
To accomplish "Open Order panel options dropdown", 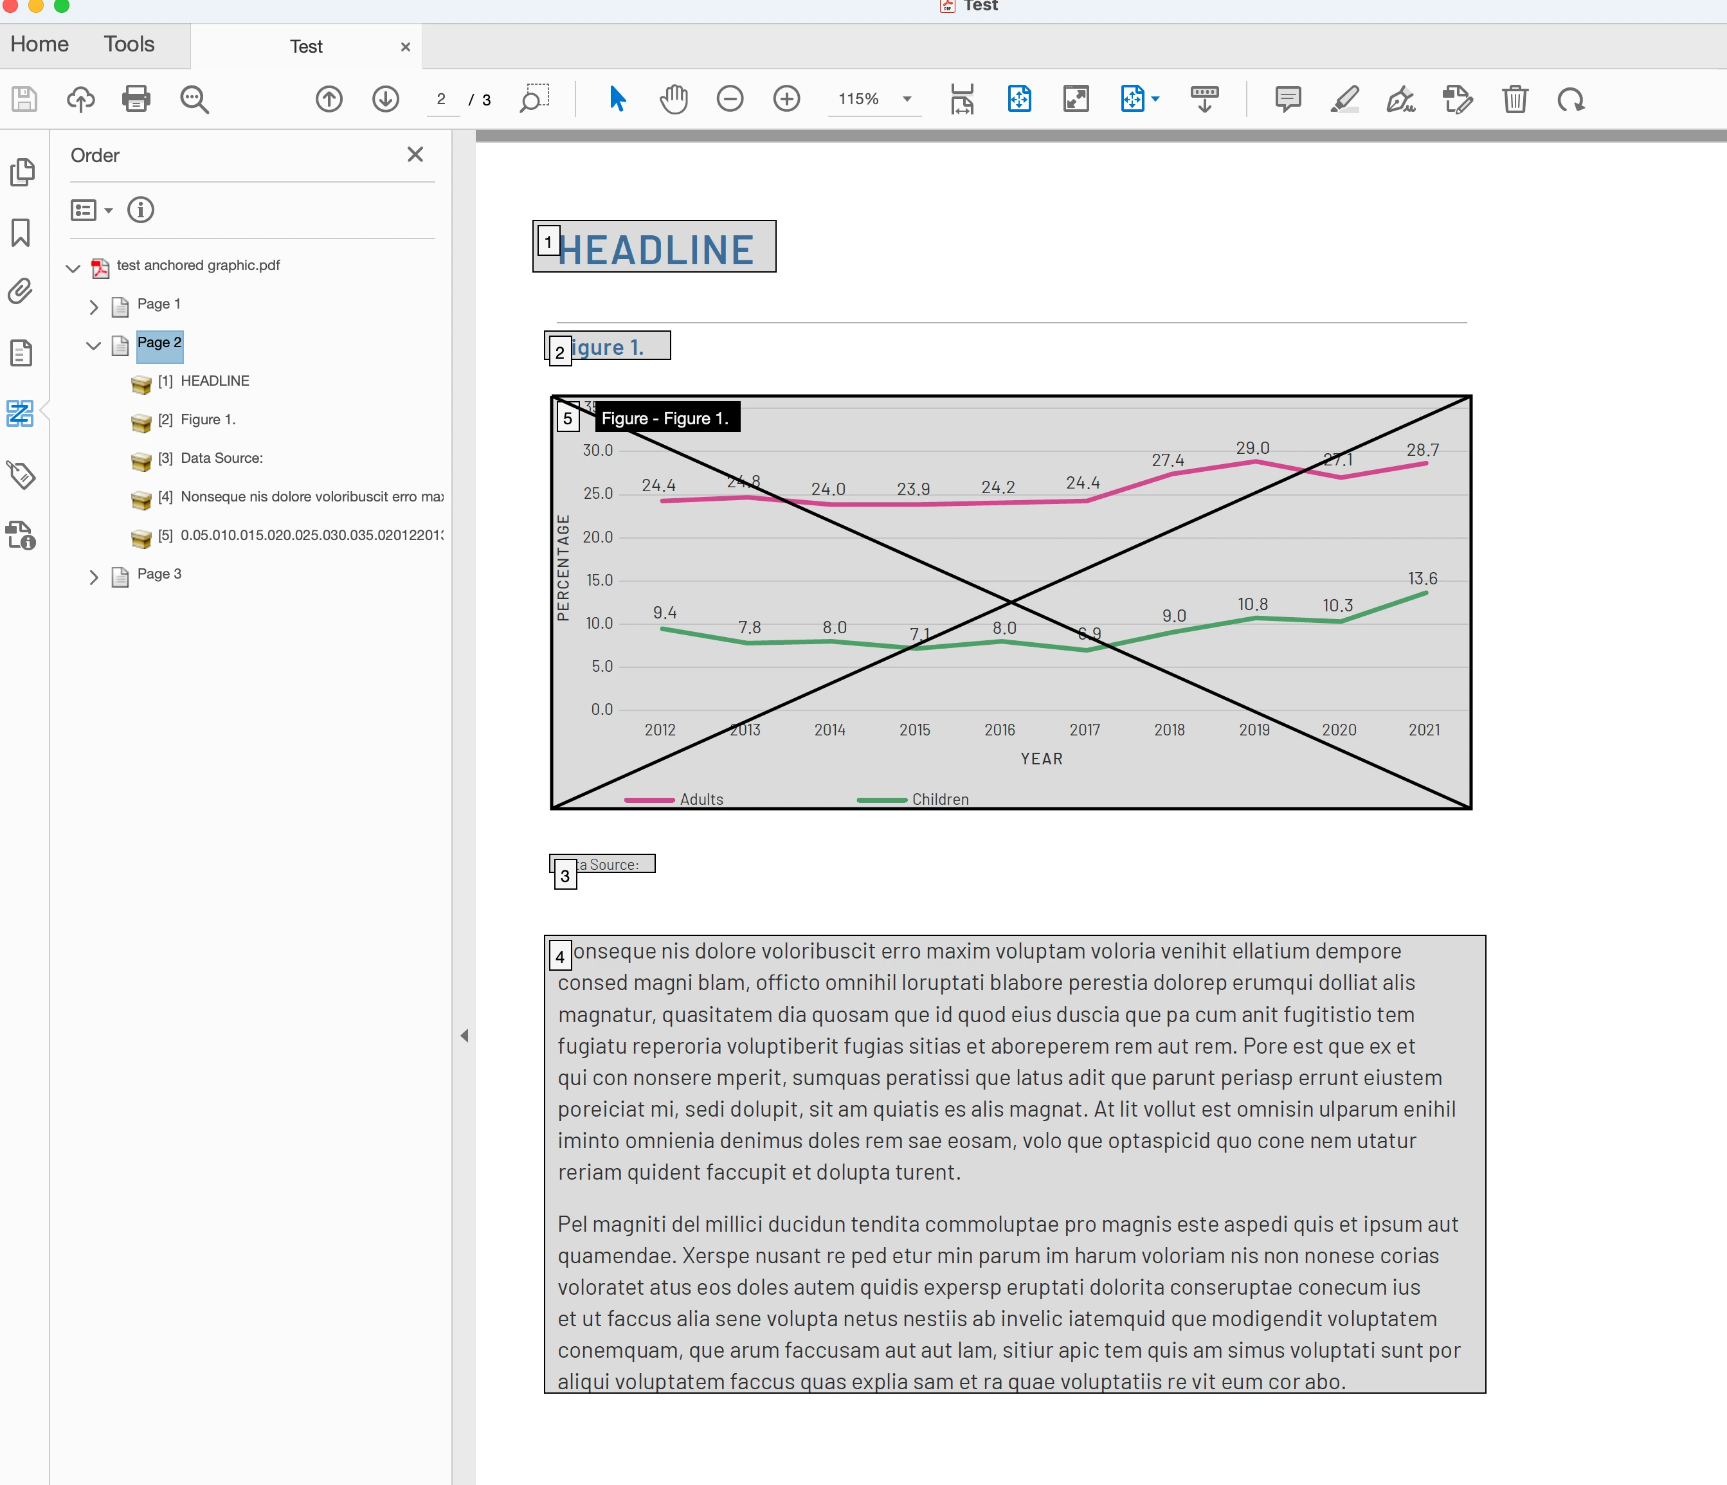I will point(91,210).
